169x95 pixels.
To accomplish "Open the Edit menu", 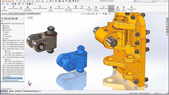I will click(21, 1).
